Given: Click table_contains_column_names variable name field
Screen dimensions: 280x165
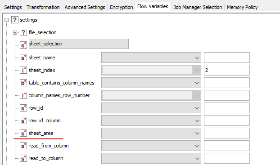Looking at the screenshot, I should pyautogui.click(x=227, y=83).
